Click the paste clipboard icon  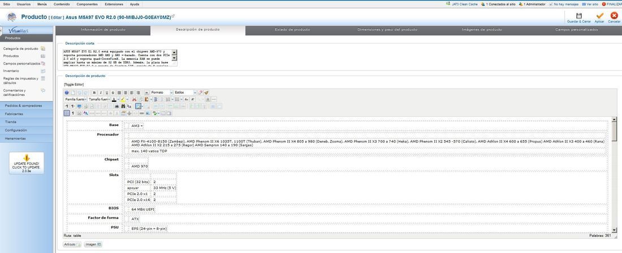click(146, 99)
